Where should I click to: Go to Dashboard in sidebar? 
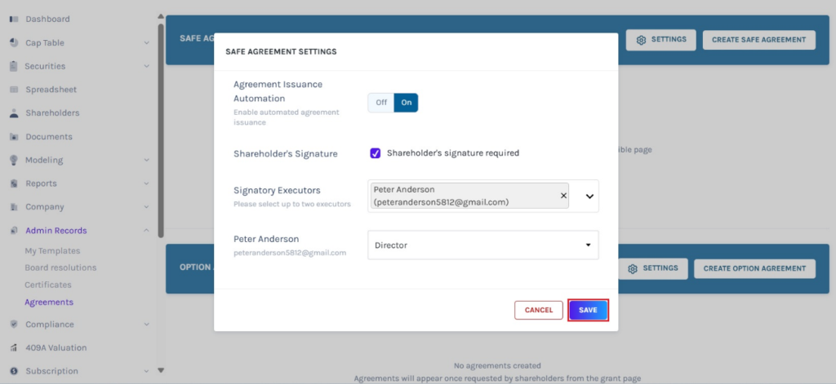[47, 20]
